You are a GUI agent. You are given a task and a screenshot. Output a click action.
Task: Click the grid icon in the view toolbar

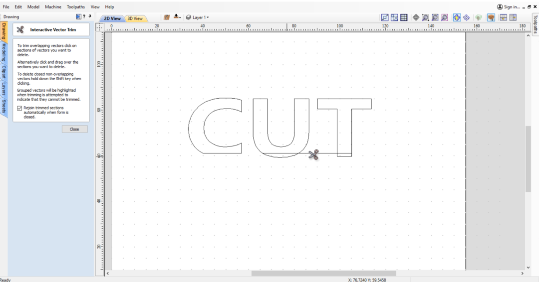pos(404,17)
